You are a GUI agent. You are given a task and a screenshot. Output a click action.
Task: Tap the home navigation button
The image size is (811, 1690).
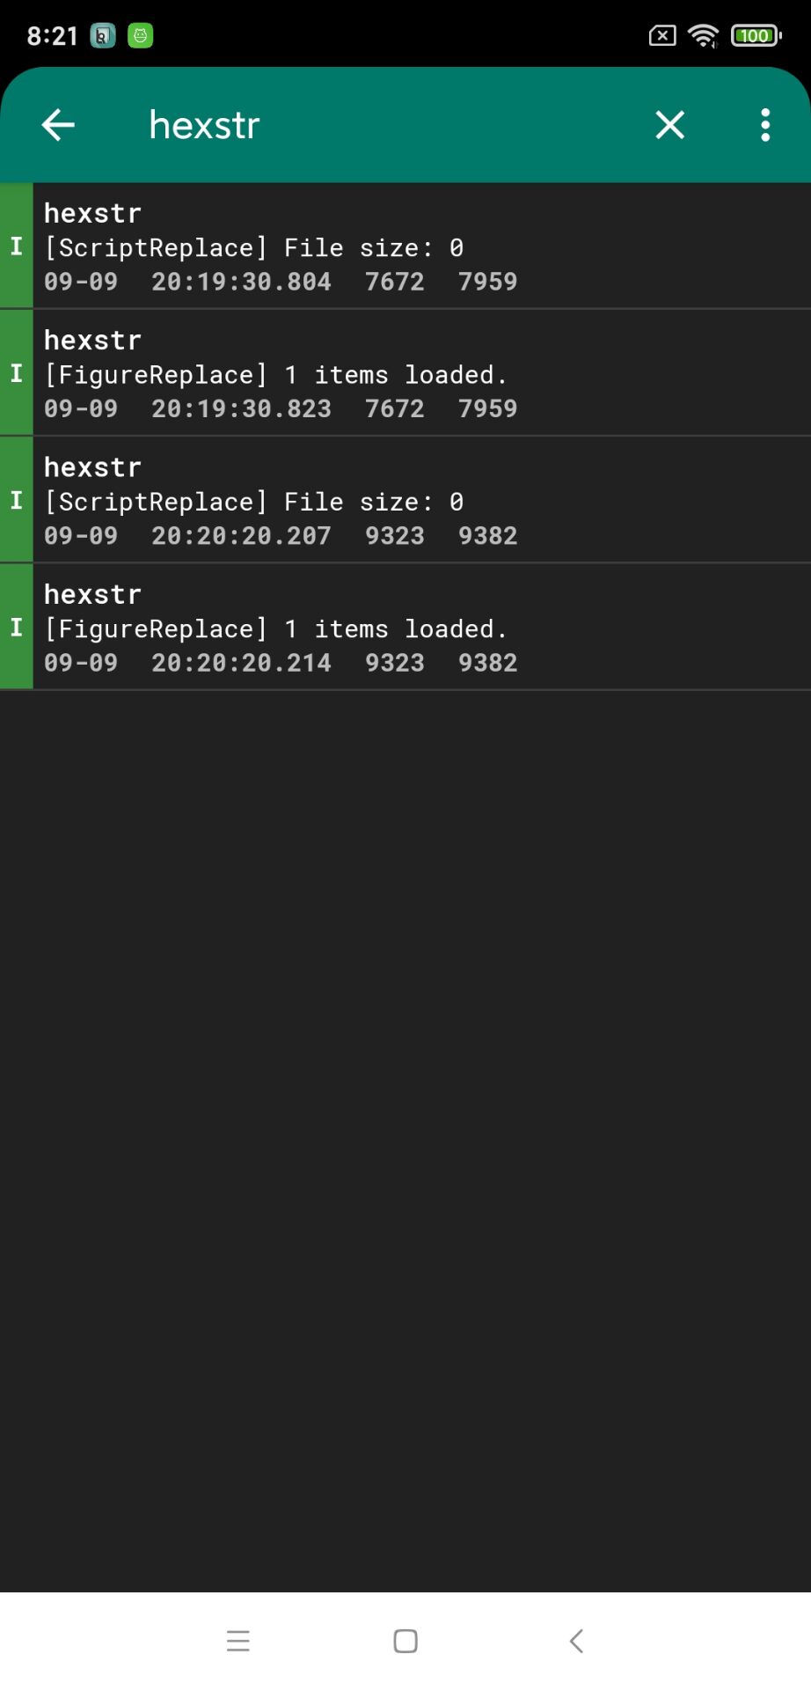(x=405, y=1641)
